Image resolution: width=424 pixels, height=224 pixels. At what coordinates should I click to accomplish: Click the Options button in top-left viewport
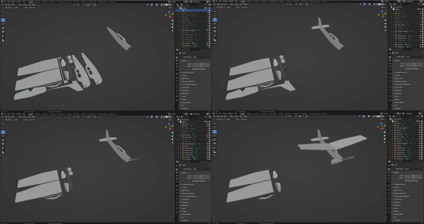coord(170,7)
